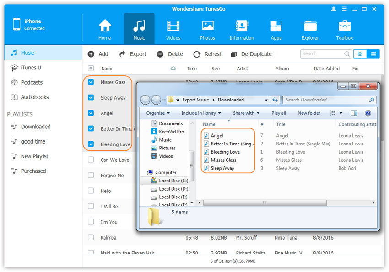Viewport: 389px width, 272px height.
Task: Click the Explorer horizontal scrollbar
Action: [x=265, y=203]
